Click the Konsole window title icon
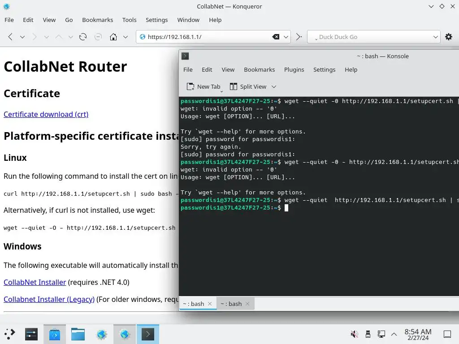 coord(185,56)
